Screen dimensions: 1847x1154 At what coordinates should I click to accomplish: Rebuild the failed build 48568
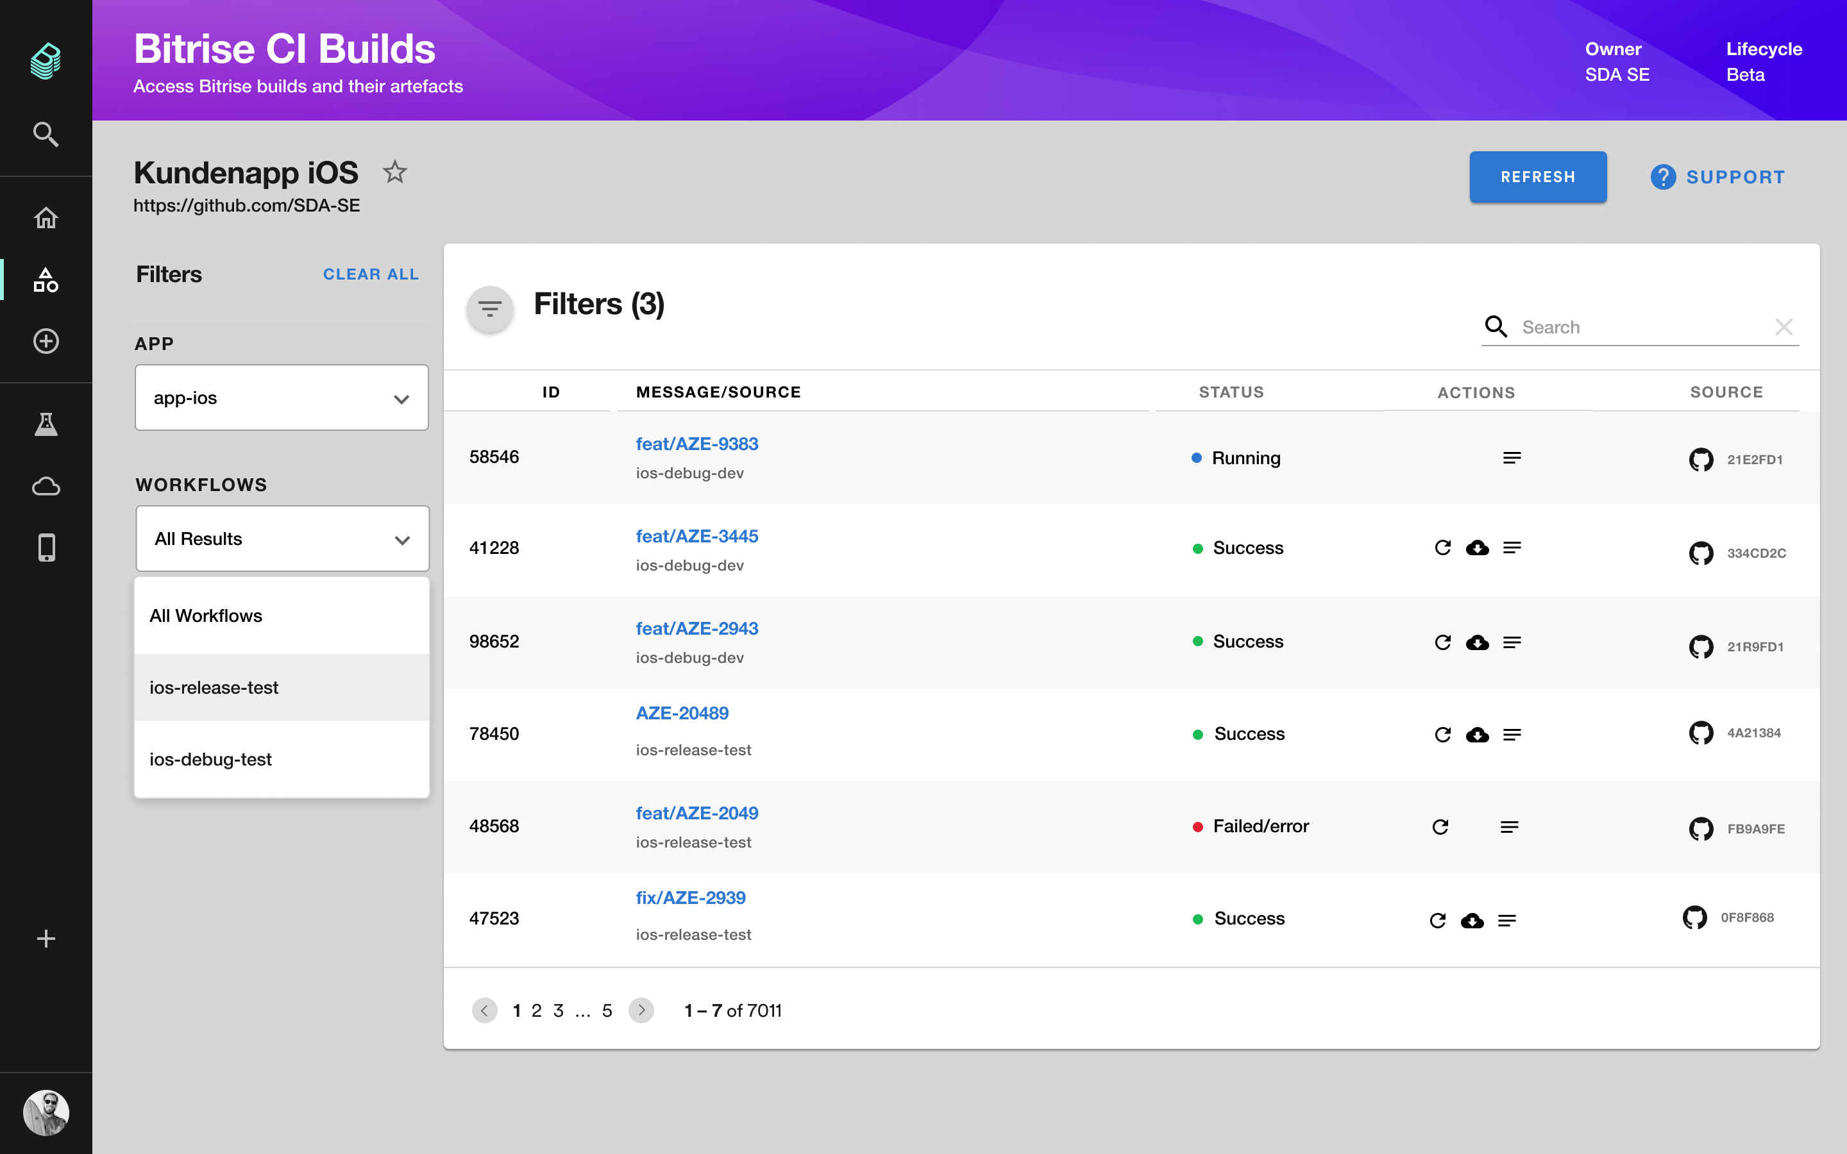pyautogui.click(x=1440, y=826)
